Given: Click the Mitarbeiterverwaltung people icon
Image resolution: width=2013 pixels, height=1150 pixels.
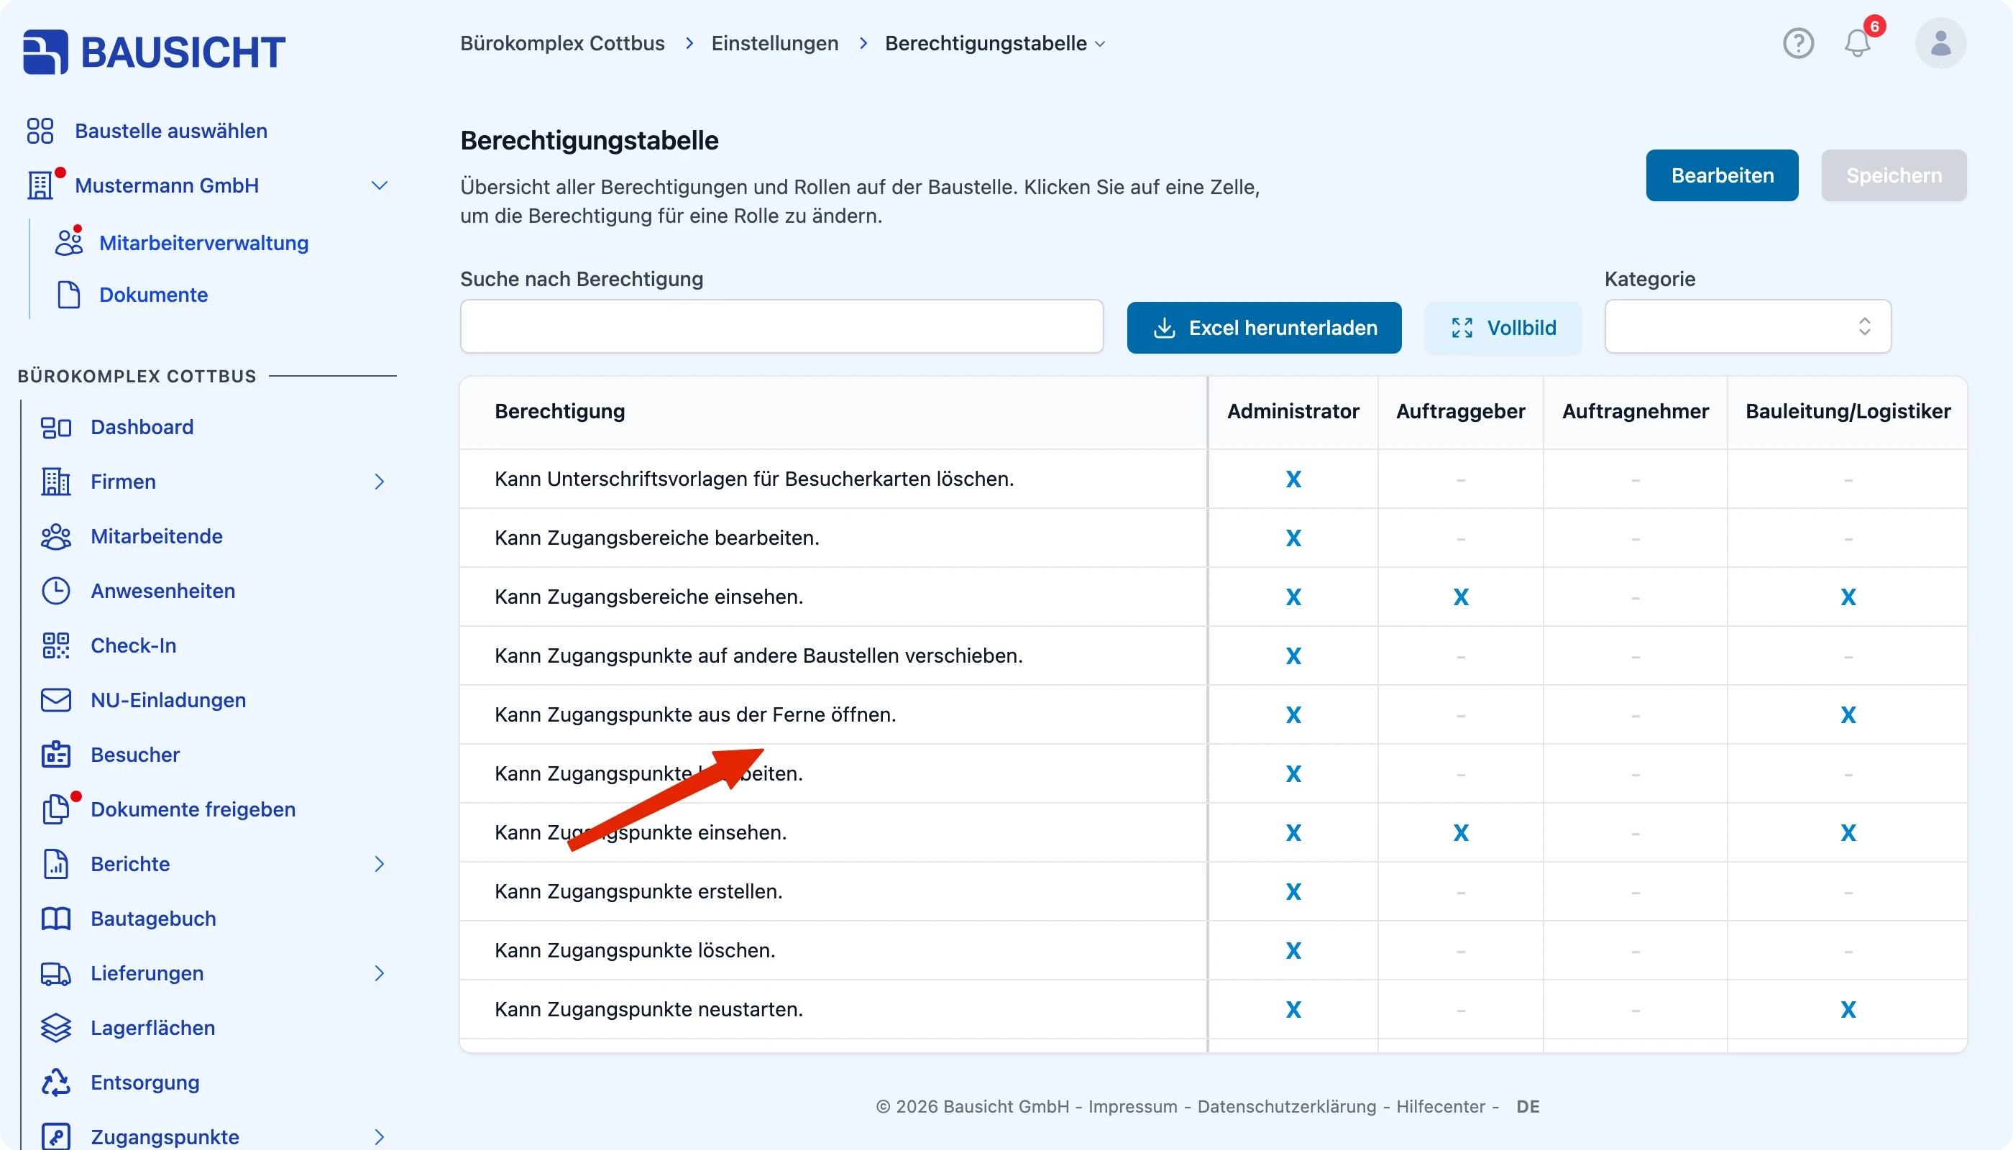Looking at the screenshot, I should (69, 242).
